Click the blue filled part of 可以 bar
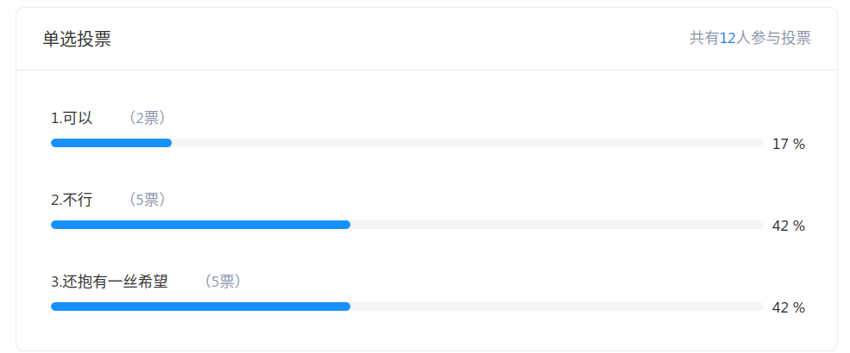The height and width of the screenshot is (353, 850). [x=110, y=143]
